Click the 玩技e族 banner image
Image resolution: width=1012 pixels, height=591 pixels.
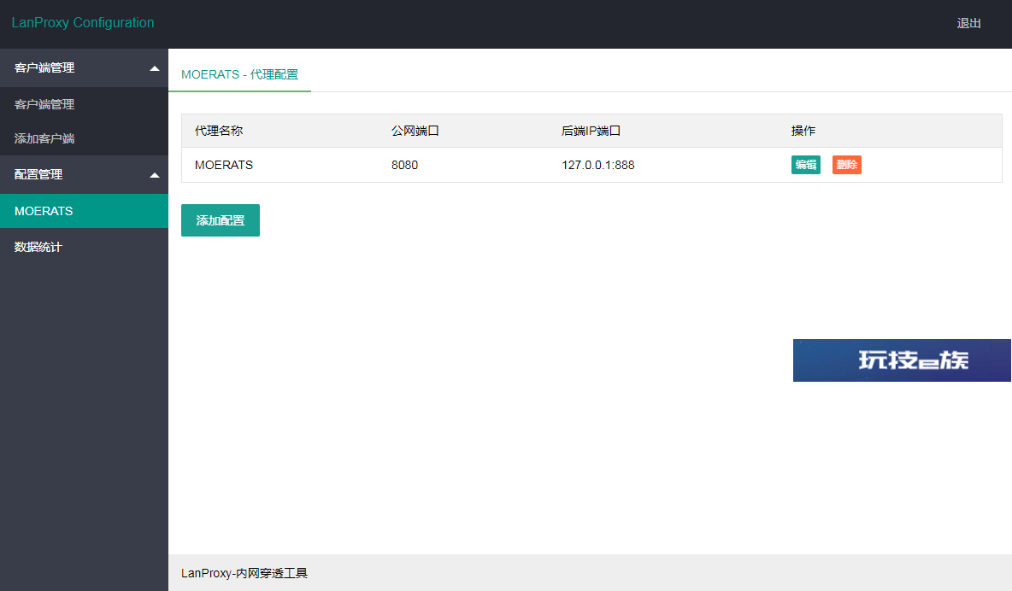(902, 360)
